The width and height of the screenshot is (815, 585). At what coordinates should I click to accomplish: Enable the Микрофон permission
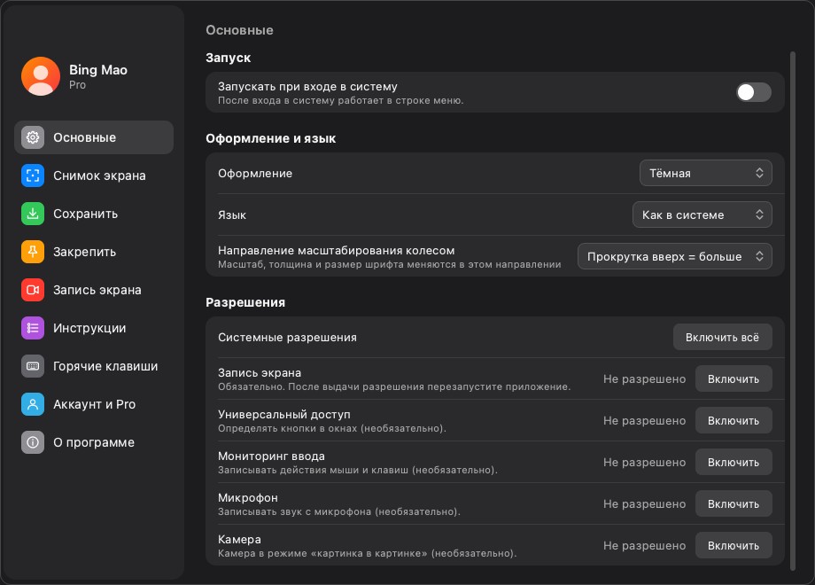[x=733, y=503]
